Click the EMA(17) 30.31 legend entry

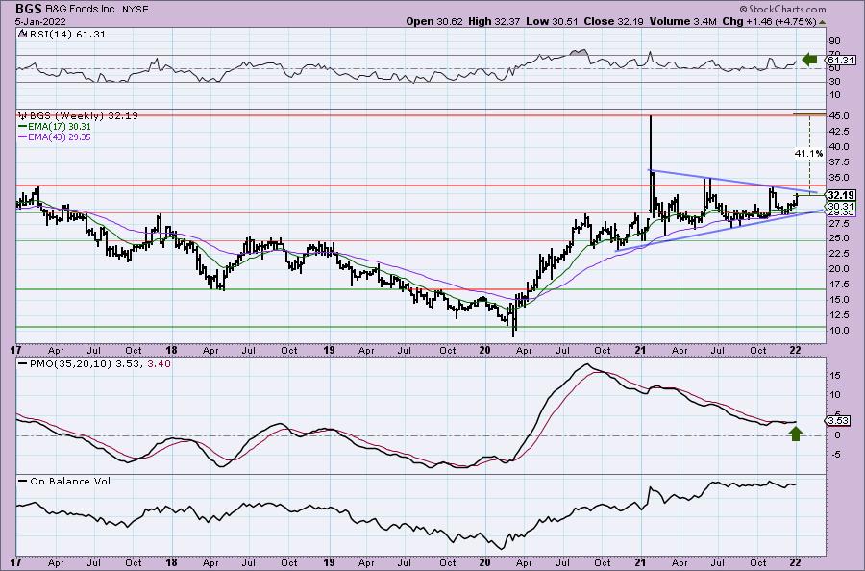60,126
